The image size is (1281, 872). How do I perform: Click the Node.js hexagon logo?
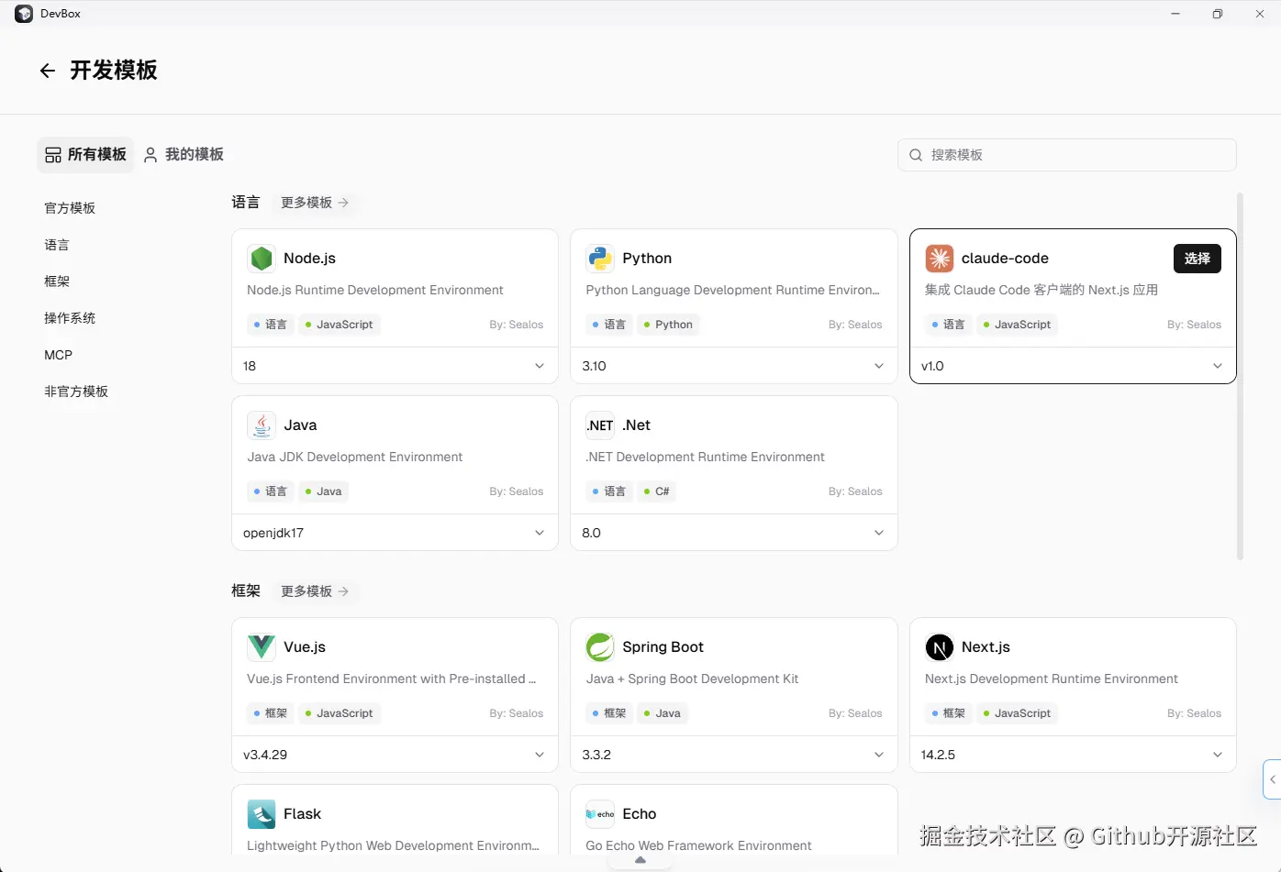[x=262, y=259]
